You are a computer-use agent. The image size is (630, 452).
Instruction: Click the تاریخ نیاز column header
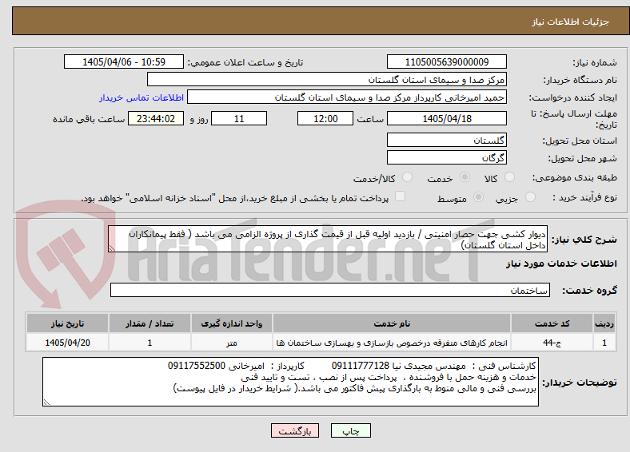pyautogui.click(x=67, y=323)
